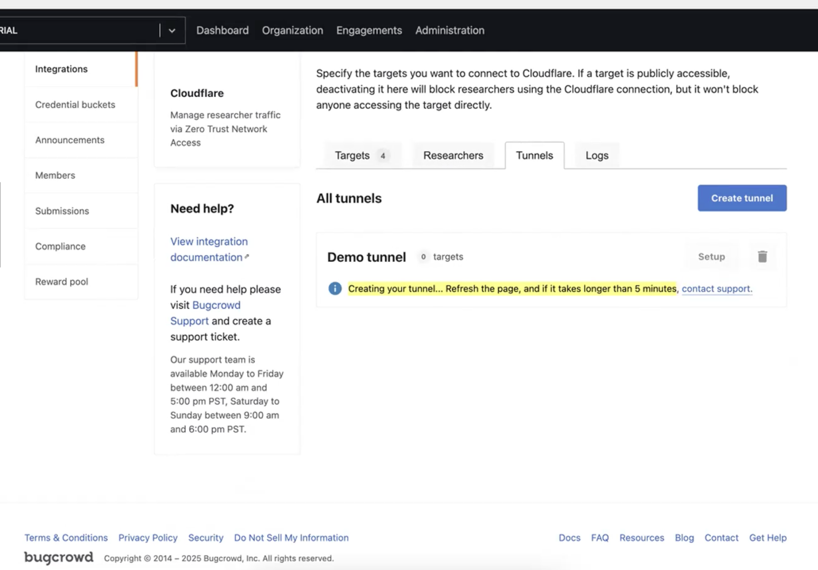Switch to the Logs tab
Image resolution: width=818 pixels, height=570 pixels.
tap(597, 156)
